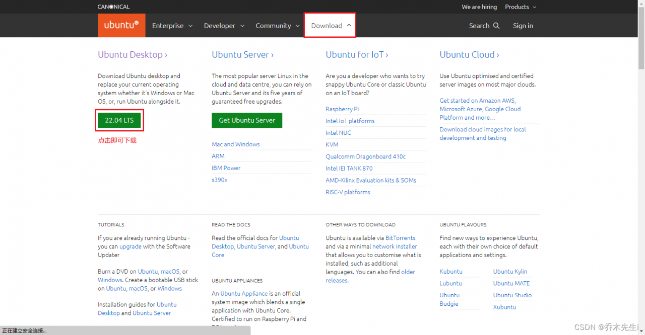645x335 pixels.
Task: Select the Lubuntu flavour
Action: [x=450, y=283]
